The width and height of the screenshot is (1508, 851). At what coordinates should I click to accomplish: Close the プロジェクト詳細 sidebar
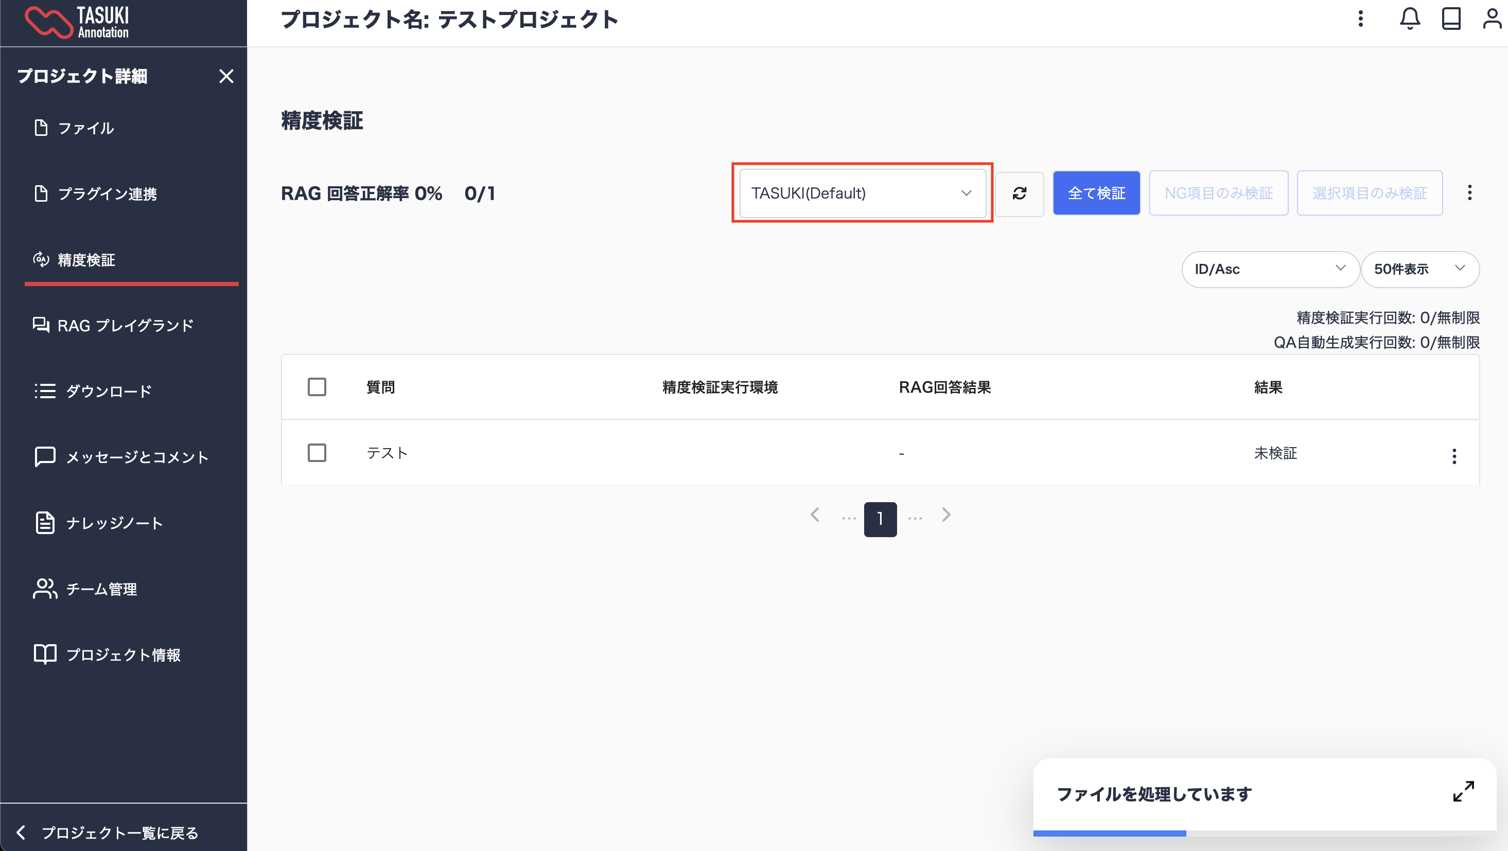click(x=226, y=76)
